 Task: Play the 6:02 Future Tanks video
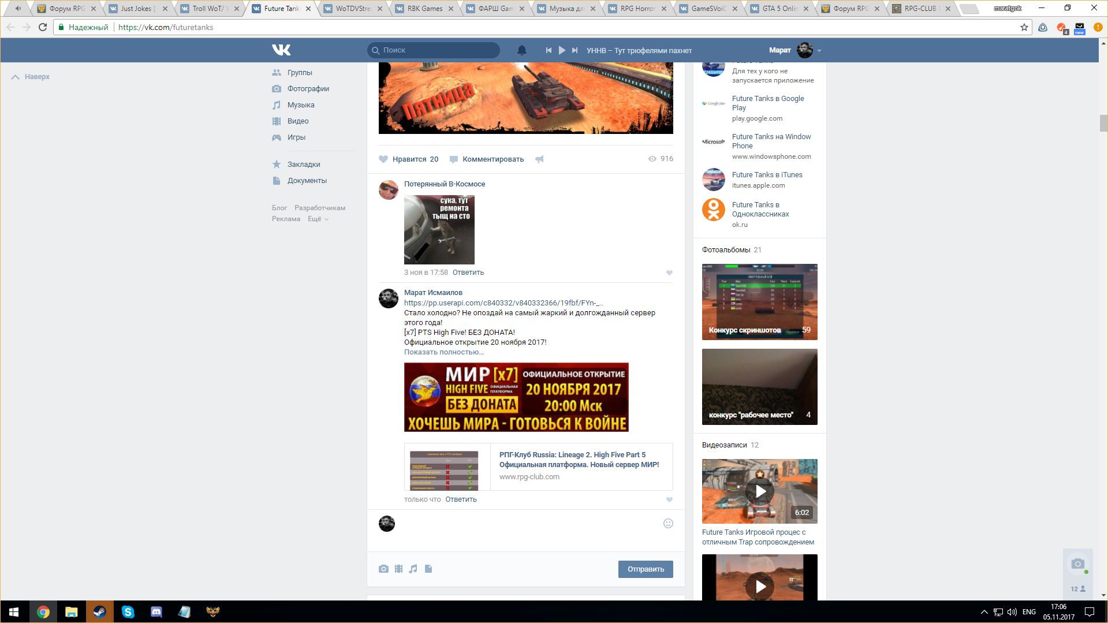pos(760,491)
